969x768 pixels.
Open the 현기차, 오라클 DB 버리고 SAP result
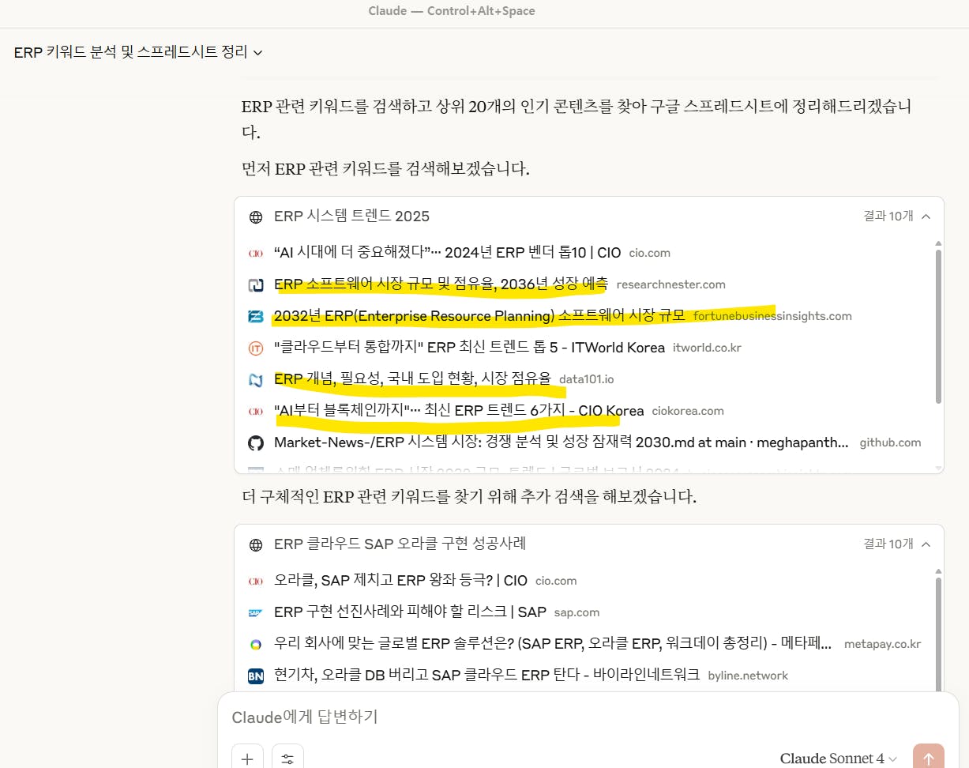coord(486,676)
